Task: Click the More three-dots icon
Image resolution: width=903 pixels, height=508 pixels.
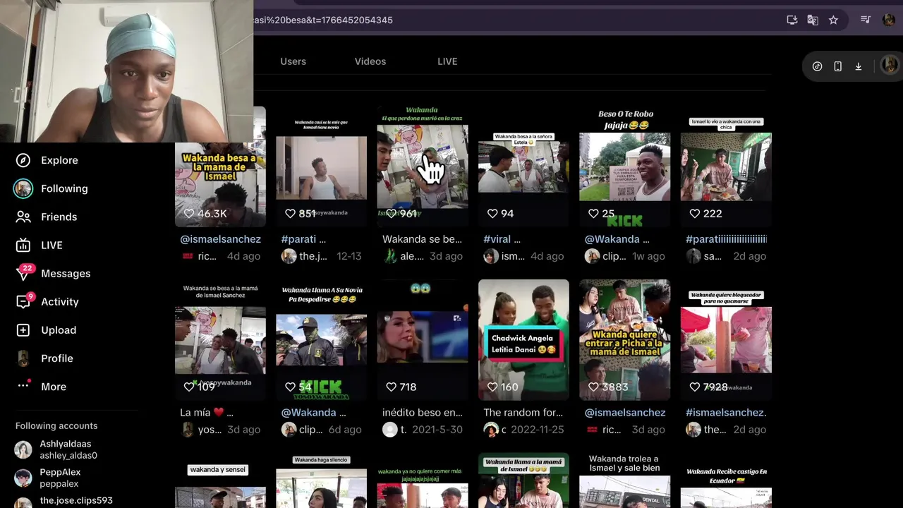Action: [23, 385]
